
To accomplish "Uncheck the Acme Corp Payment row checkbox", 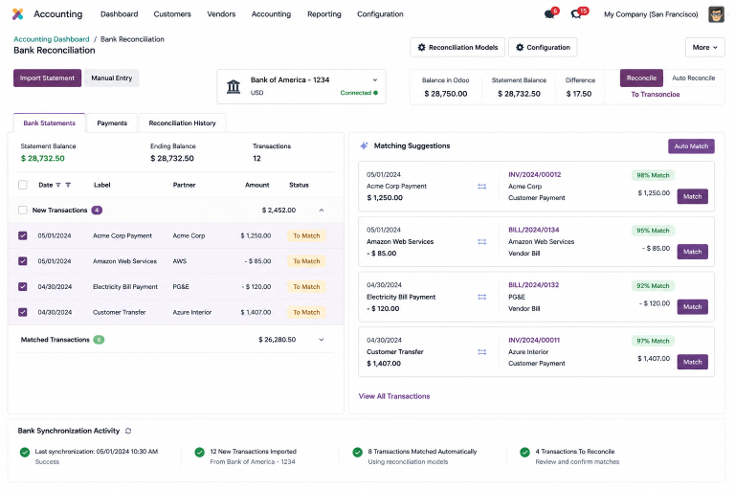I will tap(23, 235).
